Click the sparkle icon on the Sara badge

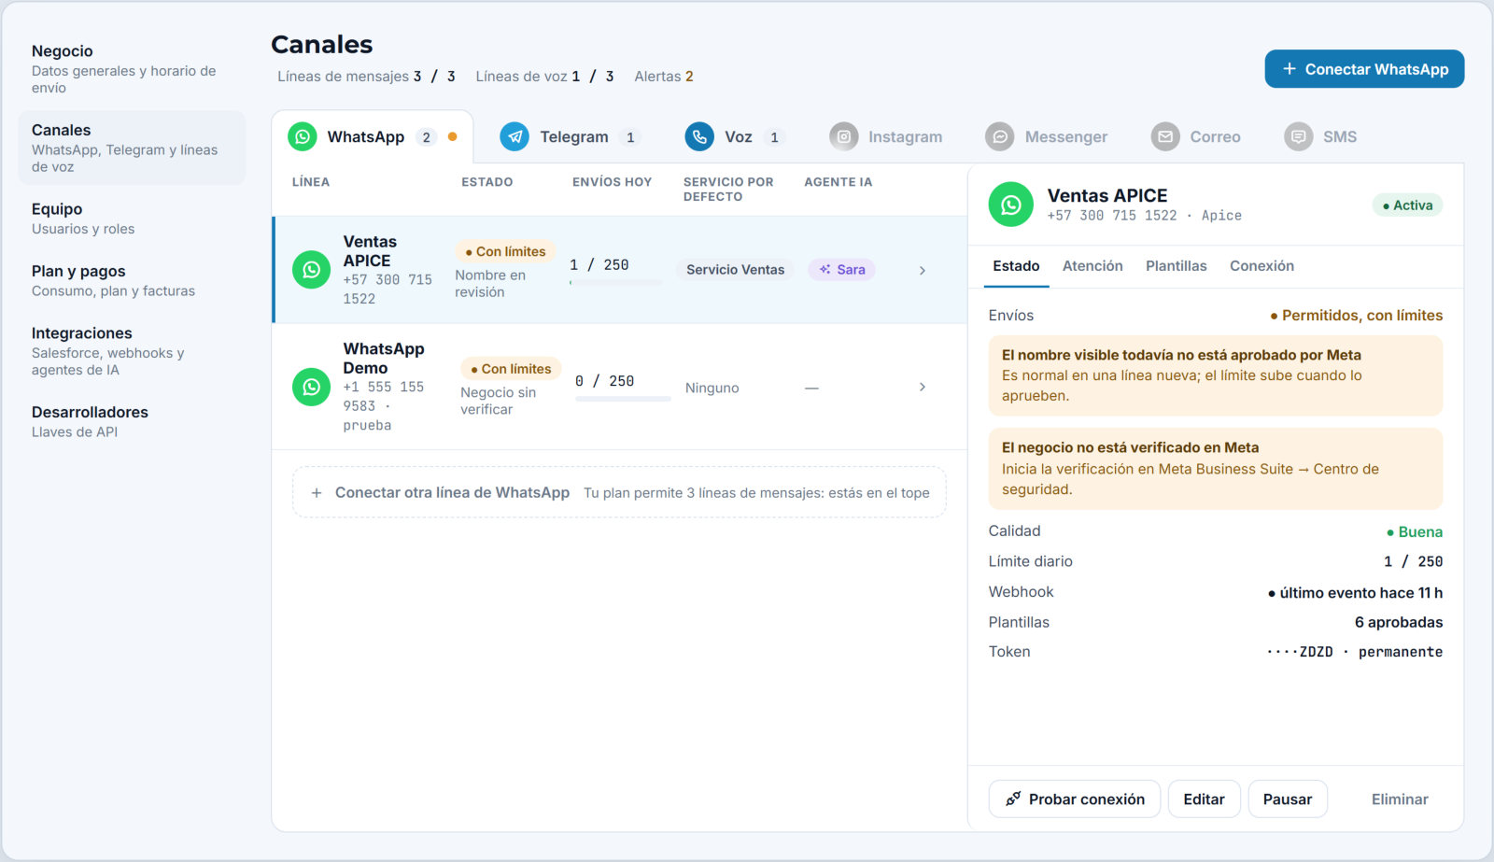coord(825,270)
